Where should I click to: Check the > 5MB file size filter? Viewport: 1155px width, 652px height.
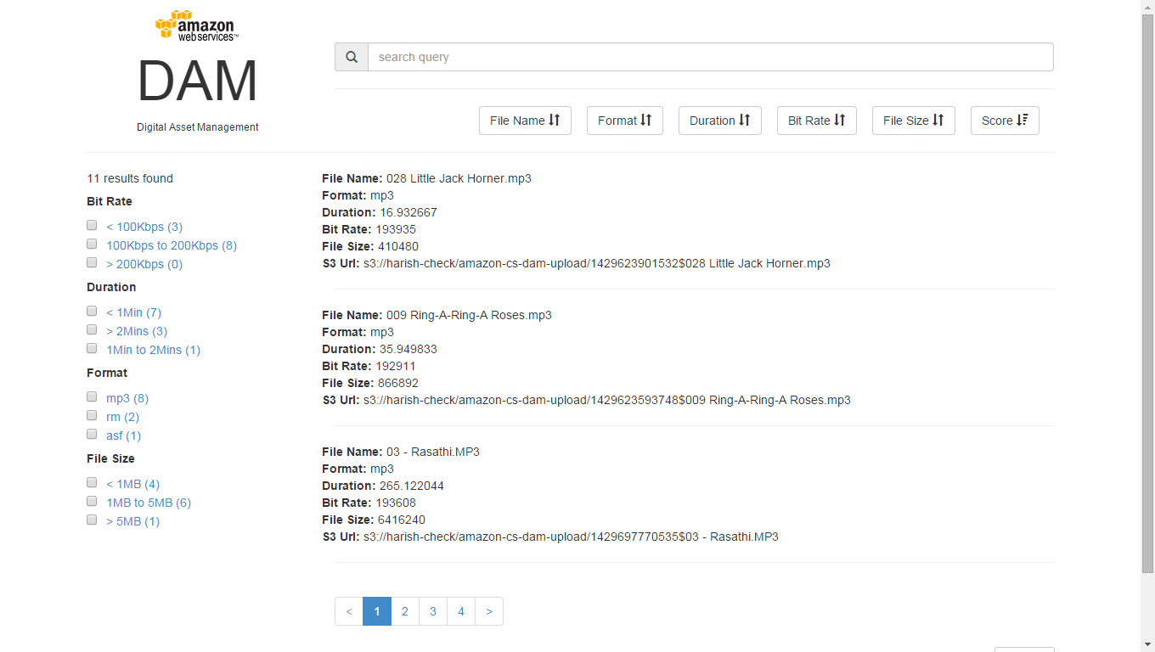92,520
